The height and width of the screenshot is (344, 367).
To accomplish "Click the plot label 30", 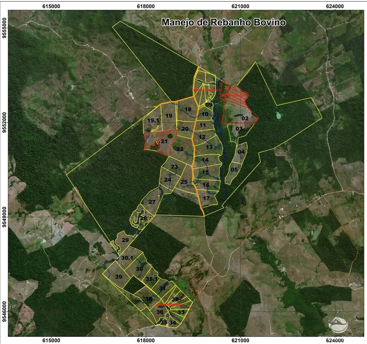I will (139, 269).
